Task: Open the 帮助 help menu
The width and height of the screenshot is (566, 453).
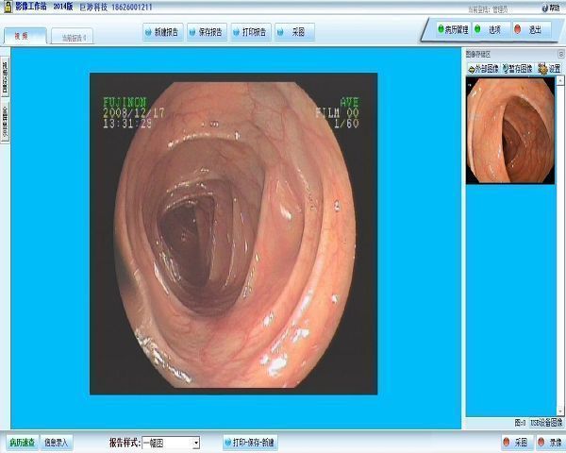Action: click(x=551, y=6)
